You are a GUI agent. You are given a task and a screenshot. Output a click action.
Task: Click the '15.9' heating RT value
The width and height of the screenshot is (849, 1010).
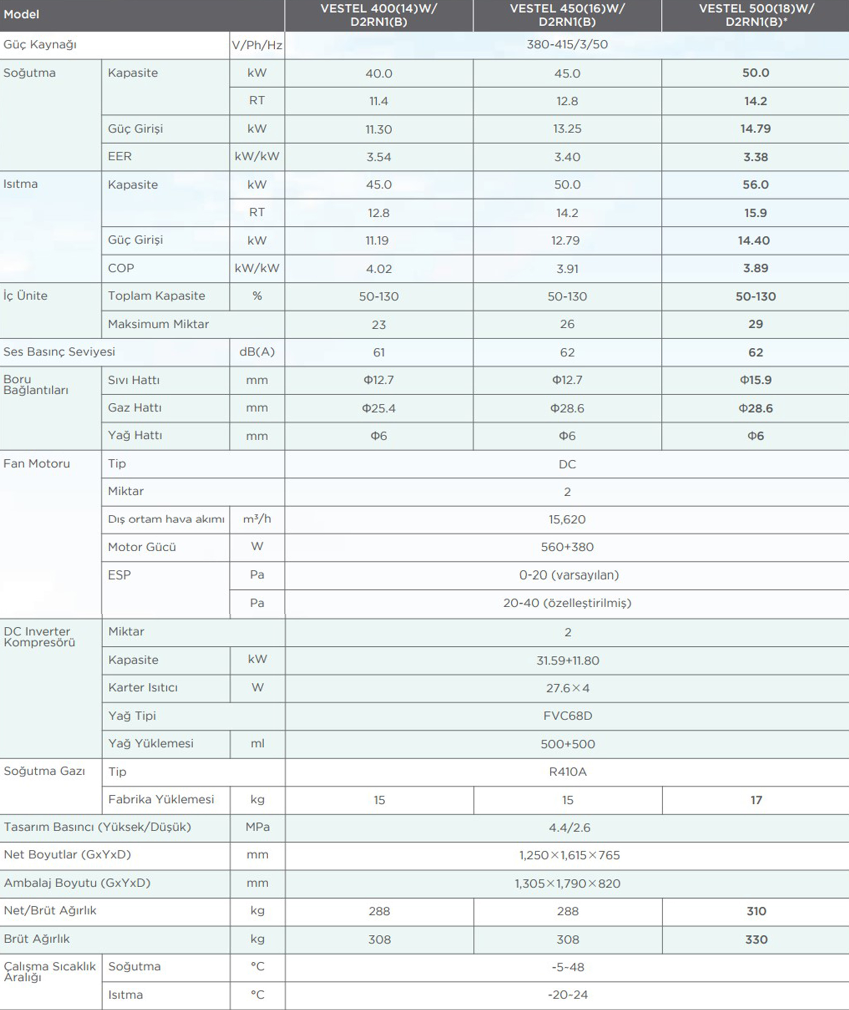(x=756, y=213)
